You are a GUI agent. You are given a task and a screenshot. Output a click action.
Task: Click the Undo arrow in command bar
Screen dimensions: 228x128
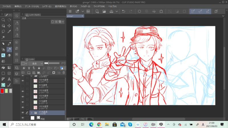tap(123, 11)
